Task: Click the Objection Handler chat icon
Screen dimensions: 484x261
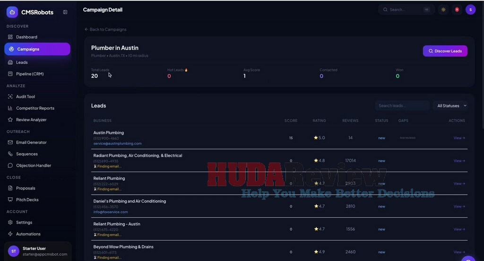Action: point(10,165)
